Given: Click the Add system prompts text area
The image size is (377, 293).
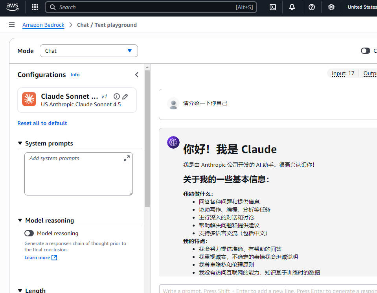Looking at the screenshot, I should tap(75, 175).
